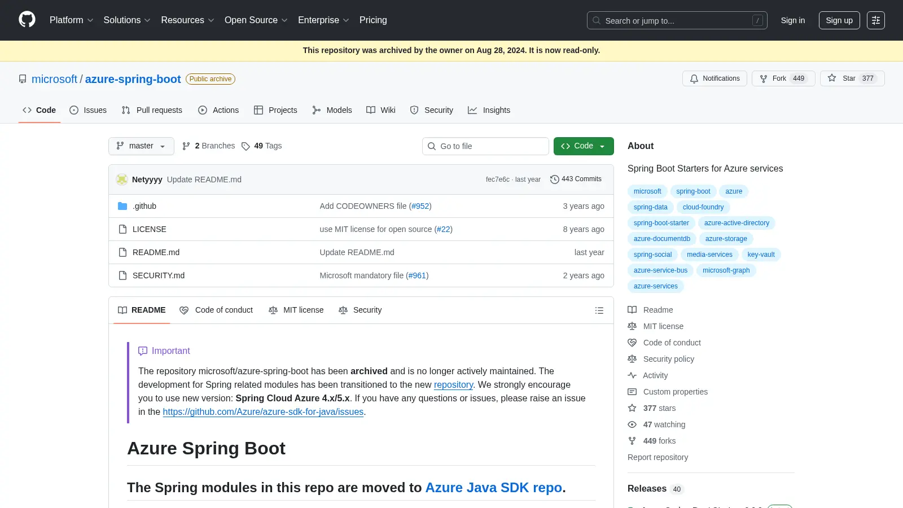Open Security policy in About sidebar
This screenshot has width=903, height=508.
[x=661, y=359]
